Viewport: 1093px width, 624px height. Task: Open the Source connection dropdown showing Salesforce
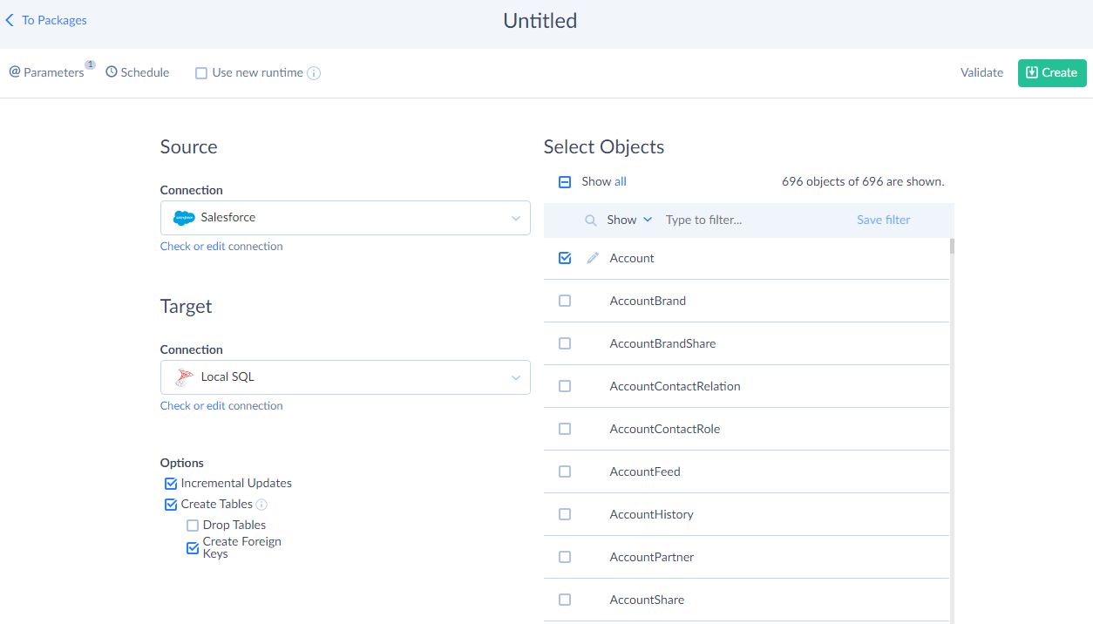(x=345, y=218)
